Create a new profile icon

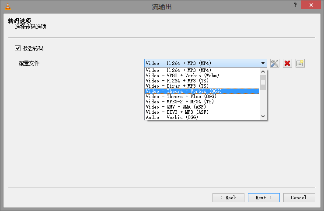click(300, 63)
